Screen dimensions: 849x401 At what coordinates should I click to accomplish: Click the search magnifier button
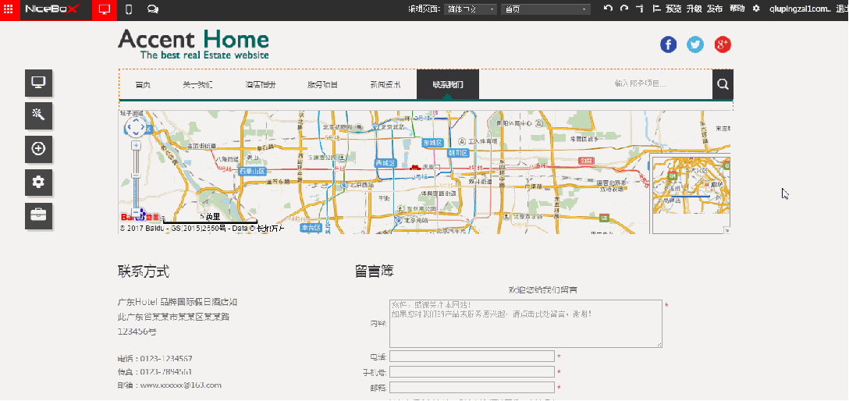(723, 85)
